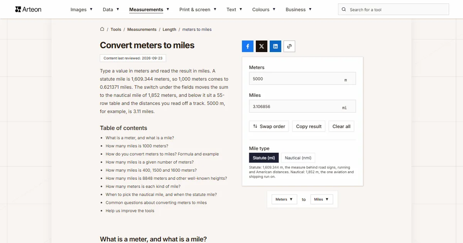Jump to 'How many miles is a given number of meters?'
The width and height of the screenshot is (463, 243).
coord(150,162)
